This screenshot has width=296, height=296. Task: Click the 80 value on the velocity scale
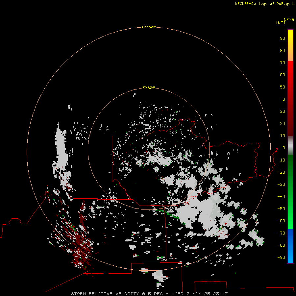pos(283,51)
